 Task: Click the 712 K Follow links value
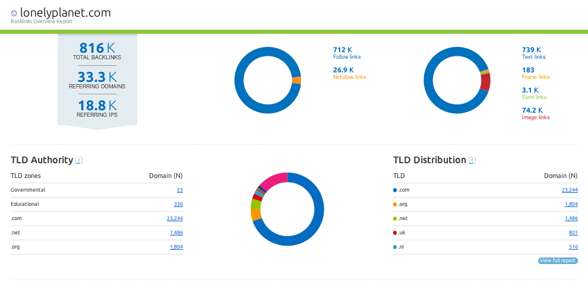tap(342, 50)
